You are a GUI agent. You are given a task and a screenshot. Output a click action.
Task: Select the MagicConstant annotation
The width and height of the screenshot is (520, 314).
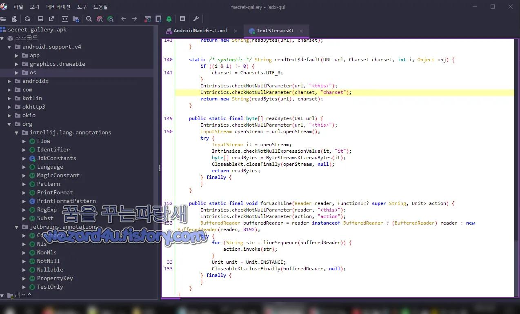coord(58,176)
